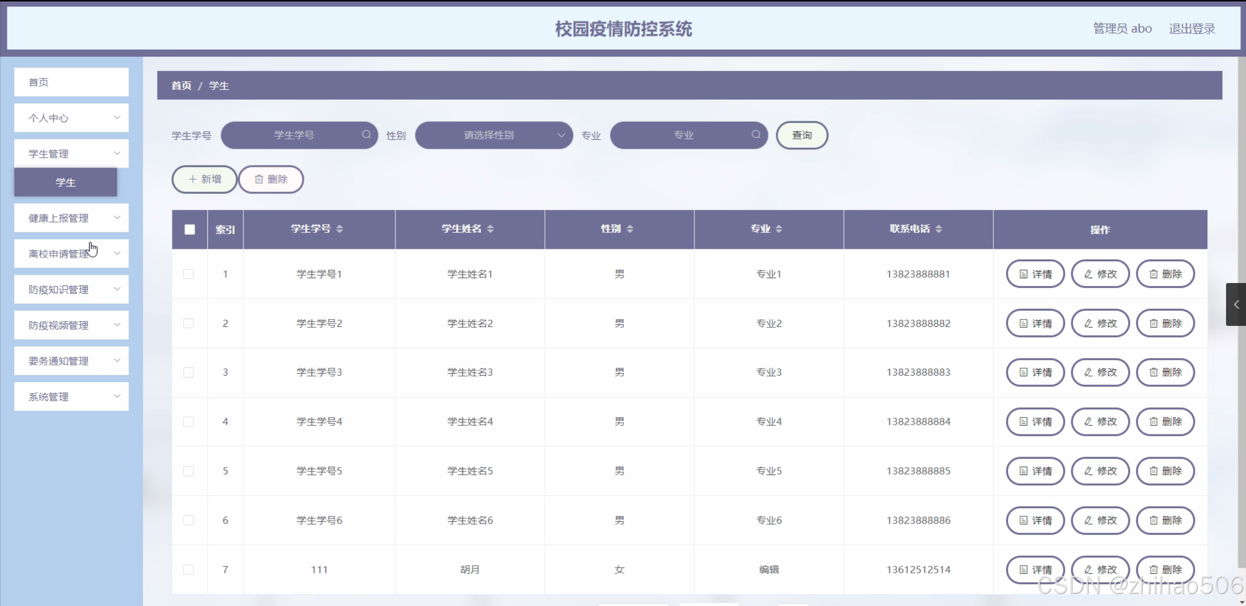Delete row 5 using 删除 button
This screenshot has height=606, width=1246.
click(x=1165, y=471)
